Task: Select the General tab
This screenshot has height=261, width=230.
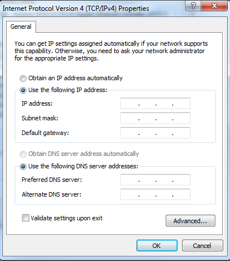Action: (x=21, y=27)
